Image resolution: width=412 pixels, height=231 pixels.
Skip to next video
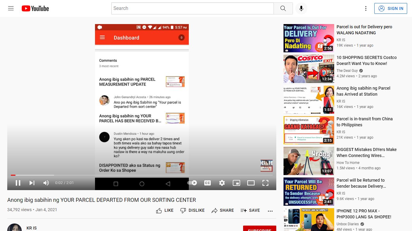click(32, 183)
